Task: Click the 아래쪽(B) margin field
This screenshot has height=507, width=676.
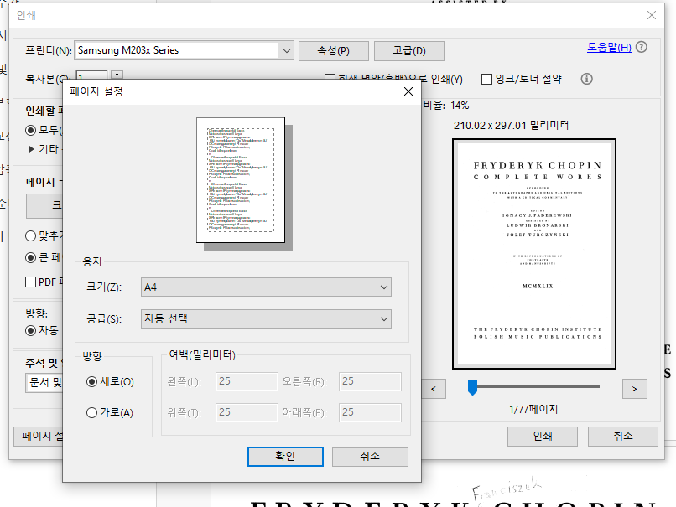Action: pyautogui.click(x=370, y=412)
